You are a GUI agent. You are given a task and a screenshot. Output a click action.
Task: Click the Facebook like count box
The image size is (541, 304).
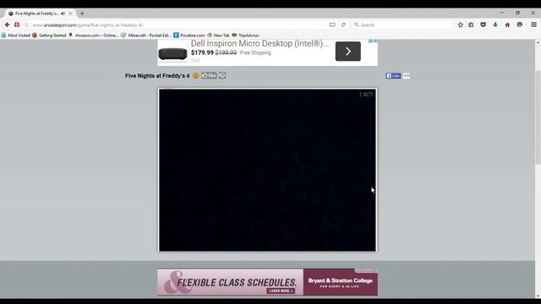[407, 76]
